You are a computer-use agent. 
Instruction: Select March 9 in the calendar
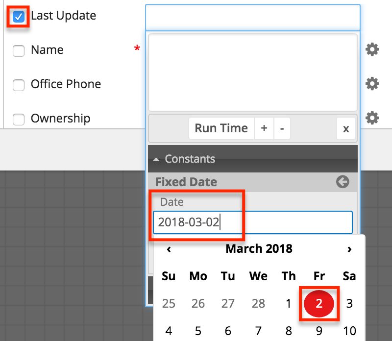tap(319, 331)
